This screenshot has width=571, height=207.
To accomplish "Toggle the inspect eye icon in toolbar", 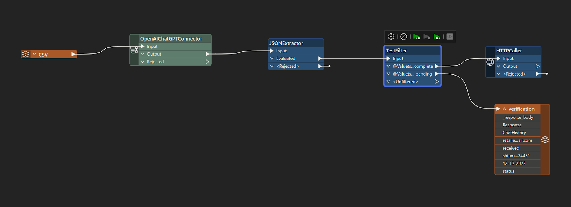I will point(450,37).
